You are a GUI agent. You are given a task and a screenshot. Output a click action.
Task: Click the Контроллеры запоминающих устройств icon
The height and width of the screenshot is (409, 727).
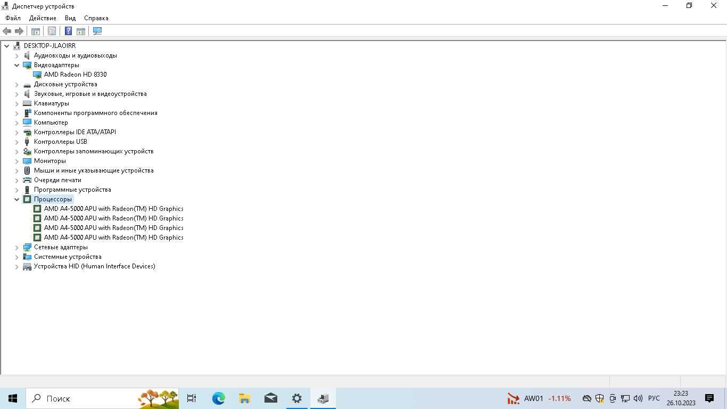27,151
